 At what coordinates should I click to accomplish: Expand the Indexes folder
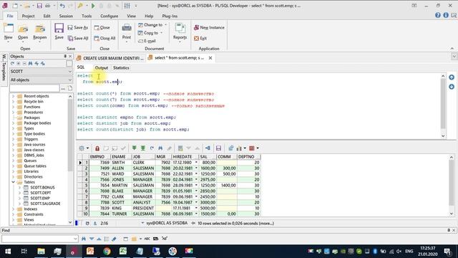pos(13,209)
